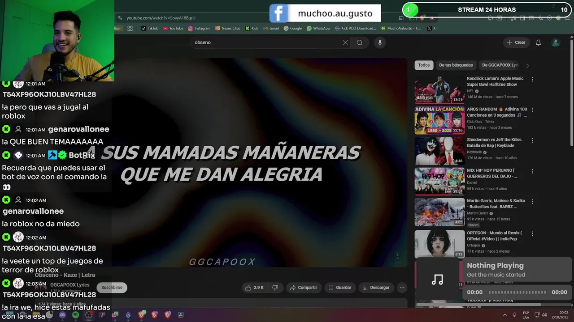574x322 pixels.
Task: Dislike the video with thumbs-down
Action: [x=275, y=288]
